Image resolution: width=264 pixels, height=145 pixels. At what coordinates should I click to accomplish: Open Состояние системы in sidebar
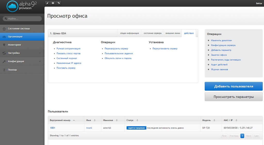(x=22, y=29)
